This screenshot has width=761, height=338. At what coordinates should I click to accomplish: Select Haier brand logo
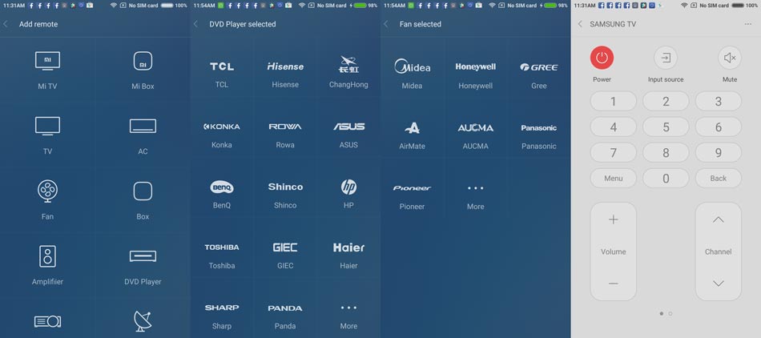tap(348, 247)
